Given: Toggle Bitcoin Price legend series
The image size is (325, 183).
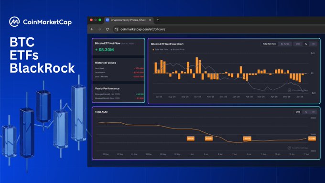Looking at the screenshot, I should [177, 50].
